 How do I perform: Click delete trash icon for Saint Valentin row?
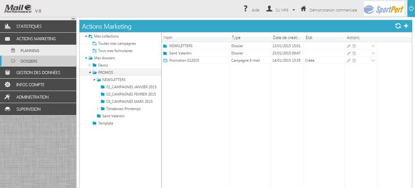click(354, 53)
